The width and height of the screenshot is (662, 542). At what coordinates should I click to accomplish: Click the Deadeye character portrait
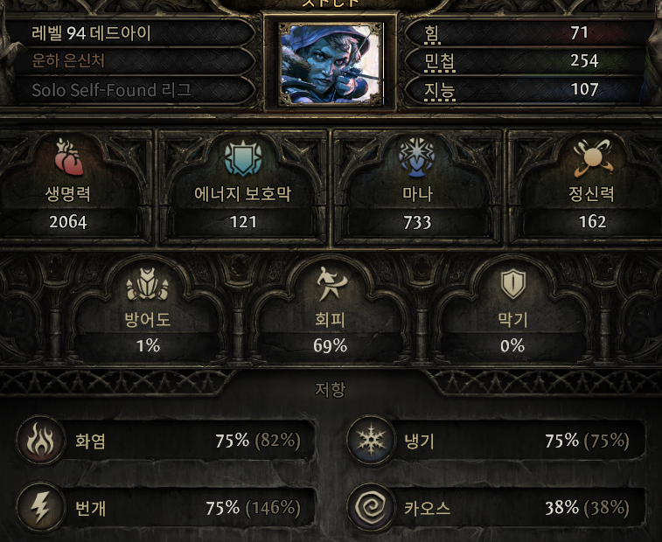(x=331, y=63)
